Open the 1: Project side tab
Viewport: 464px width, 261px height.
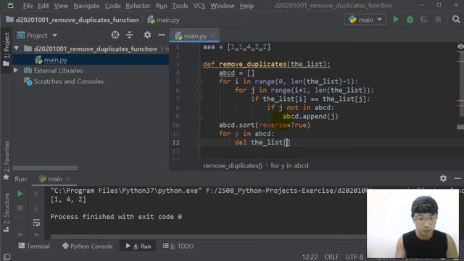tap(7, 49)
